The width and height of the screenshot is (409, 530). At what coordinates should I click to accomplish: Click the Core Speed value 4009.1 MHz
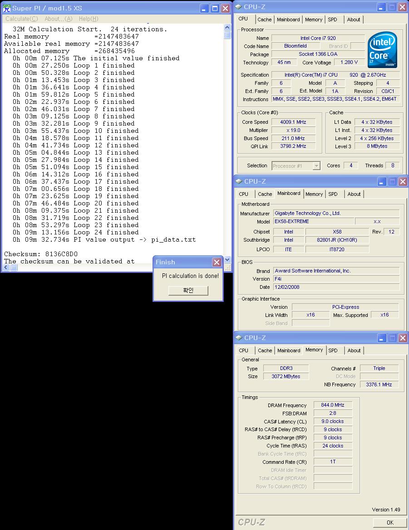(x=293, y=122)
